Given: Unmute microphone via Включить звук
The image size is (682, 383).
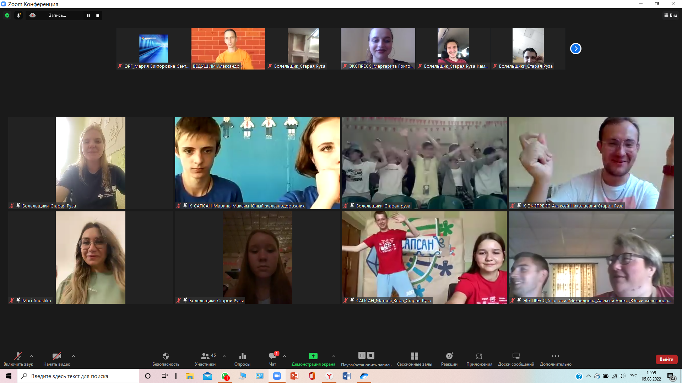Looking at the screenshot, I should point(18,356).
